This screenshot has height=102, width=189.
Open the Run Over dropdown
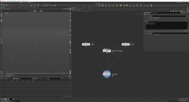pos(157,19)
